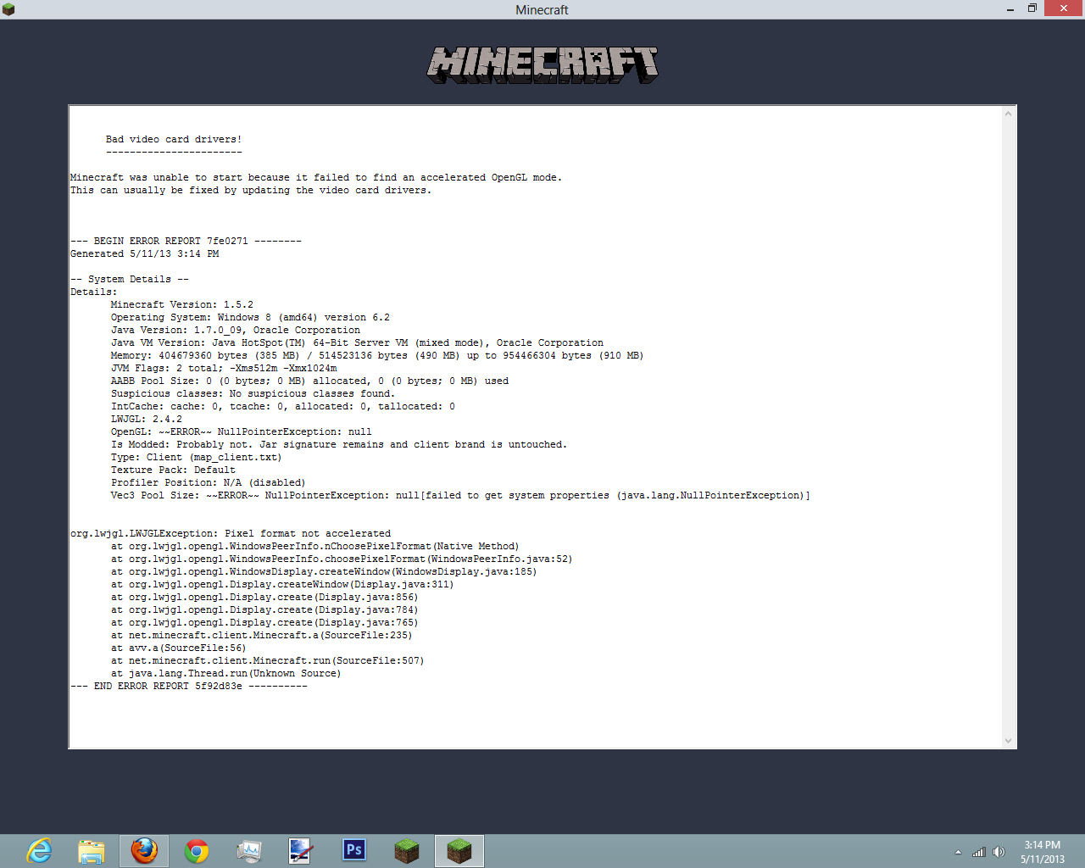This screenshot has height=868, width=1085.
Task: Click 'Minecraft Version: 1.5.2' line
Action: click(182, 304)
